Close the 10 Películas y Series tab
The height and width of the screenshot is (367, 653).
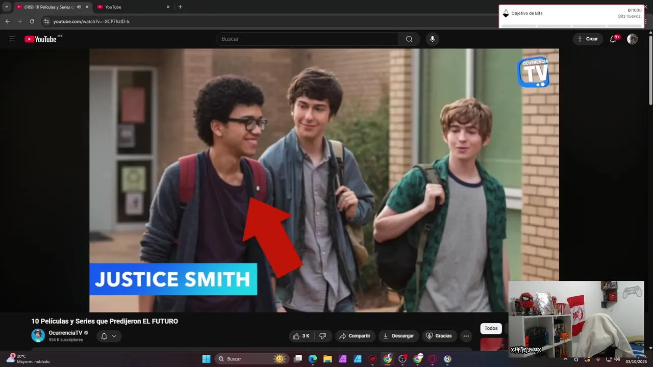pyautogui.click(x=87, y=7)
